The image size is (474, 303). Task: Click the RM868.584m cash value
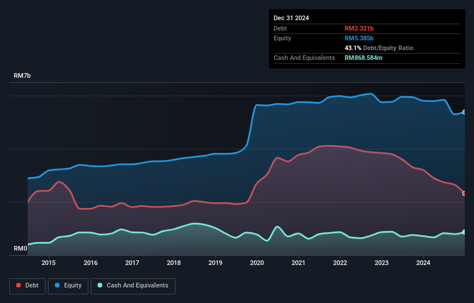click(364, 58)
